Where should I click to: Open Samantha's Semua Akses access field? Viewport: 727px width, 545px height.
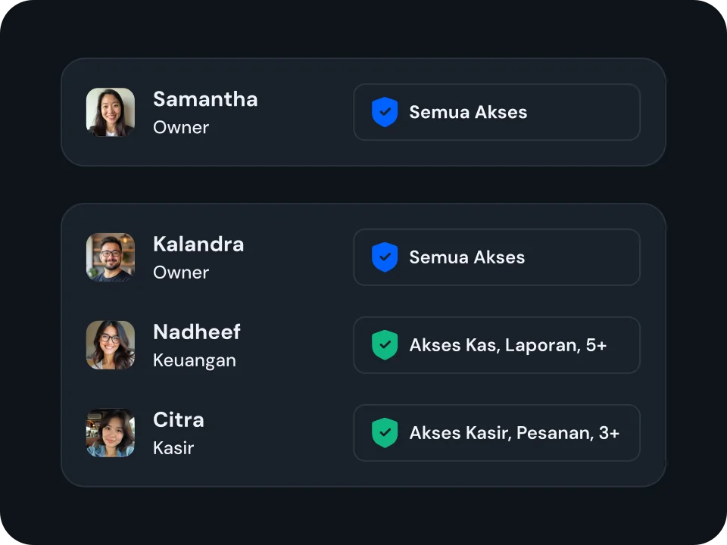(x=497, y=112)
